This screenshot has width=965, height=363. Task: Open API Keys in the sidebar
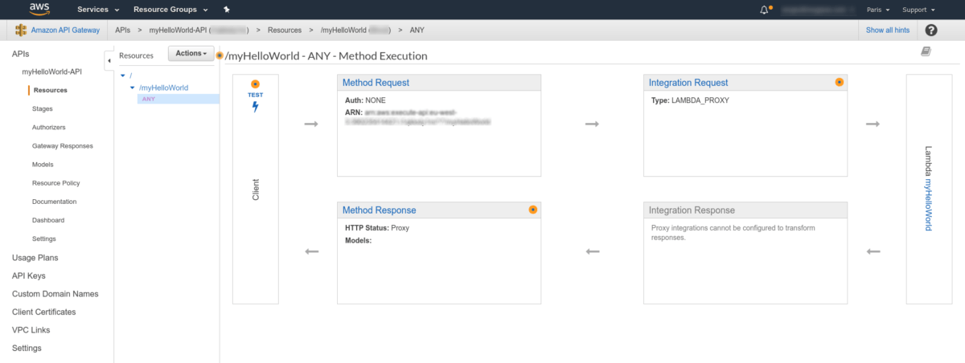pos(29,275)
